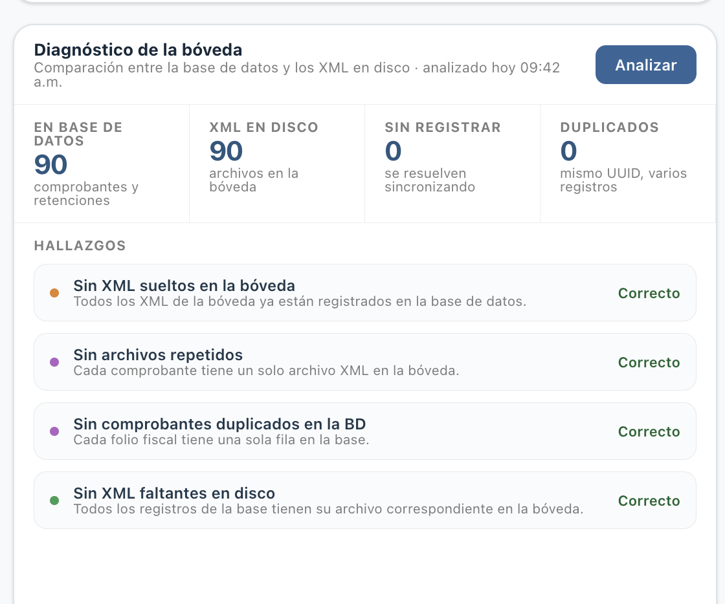Click the Duplicados 0 stat card
This screenshot has width=725, height=604.
tap(627, 164)
